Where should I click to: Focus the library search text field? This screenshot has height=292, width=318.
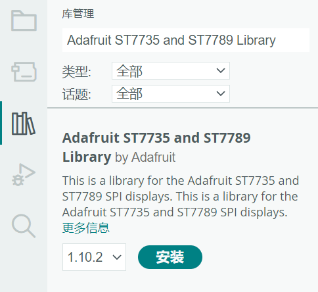click(186, 40)
